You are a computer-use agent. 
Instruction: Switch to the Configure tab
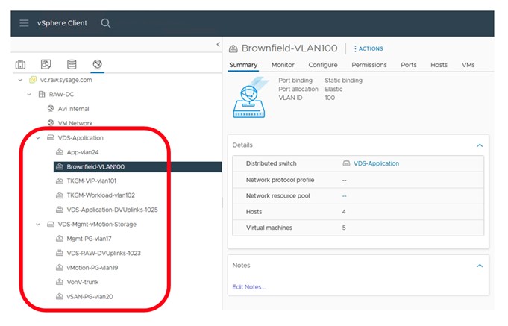(322, 65)
